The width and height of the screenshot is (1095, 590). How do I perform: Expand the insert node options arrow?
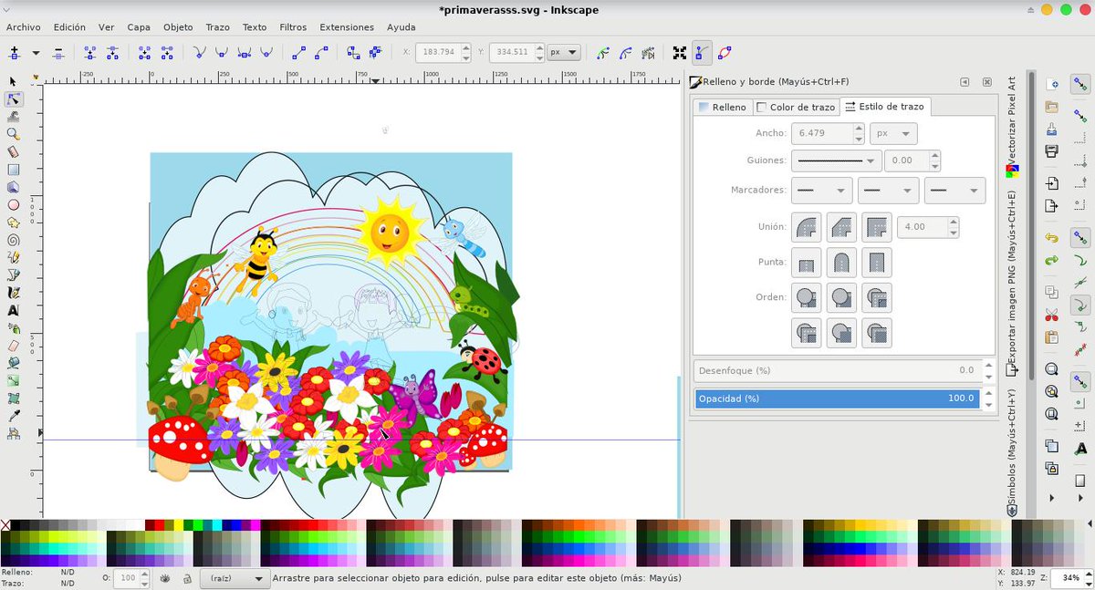pyautogui.click(x=36, y=52)
